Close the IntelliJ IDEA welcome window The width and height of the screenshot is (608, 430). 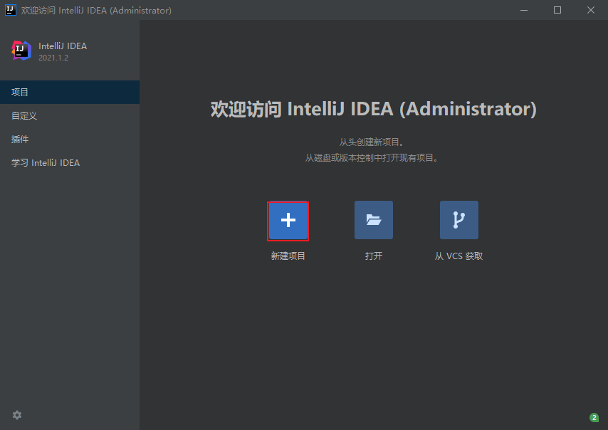[591, 10]
